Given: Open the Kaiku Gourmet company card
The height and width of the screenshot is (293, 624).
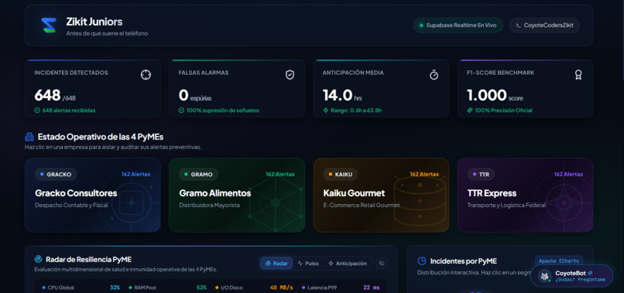Looking at the screenshot, I should click(381, 195).
